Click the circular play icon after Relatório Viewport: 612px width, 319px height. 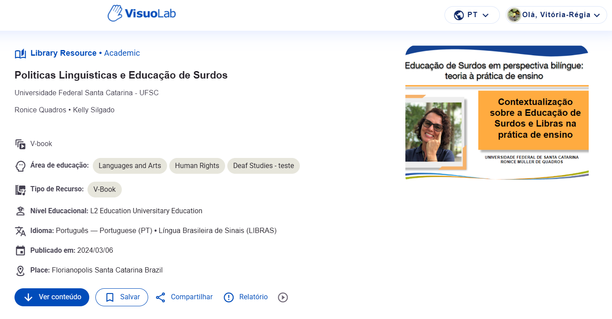283,297
